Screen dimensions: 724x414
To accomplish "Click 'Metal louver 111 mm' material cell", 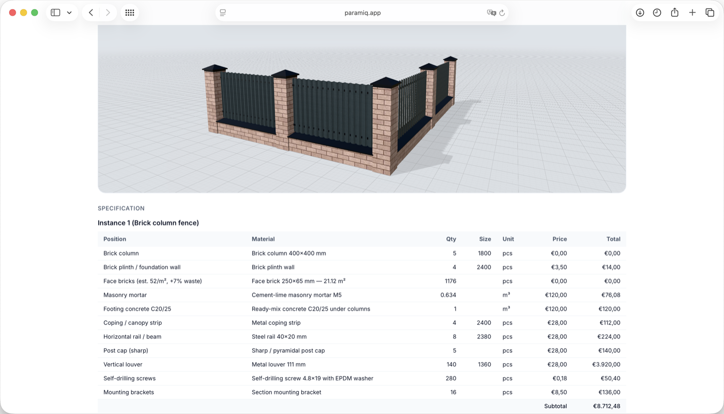I will coord(278,365).
